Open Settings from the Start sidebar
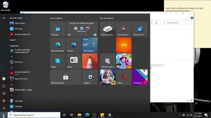Image resolution: width=211 pixels, height=118 pixels. click(4, 101)
